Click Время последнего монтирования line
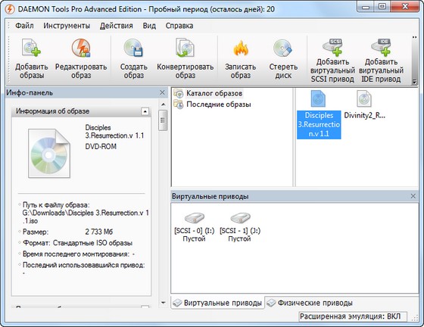Viewport: 424px width, 327px height. tap(79, 254)
